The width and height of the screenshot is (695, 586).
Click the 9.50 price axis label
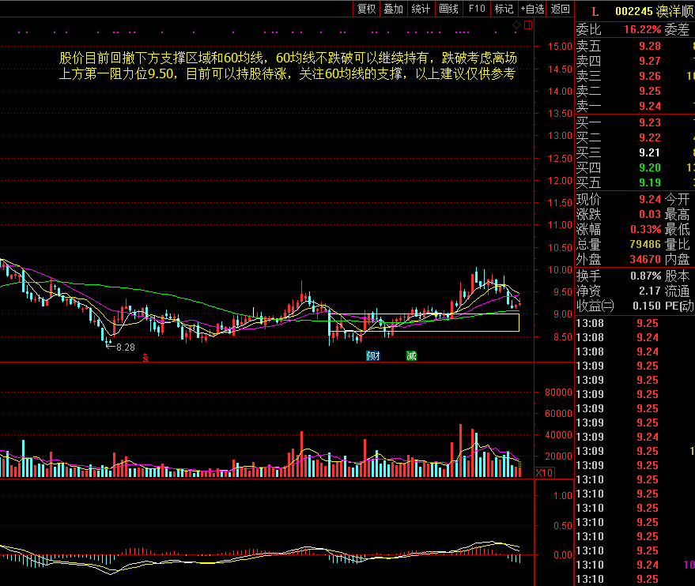click(562, 292)
